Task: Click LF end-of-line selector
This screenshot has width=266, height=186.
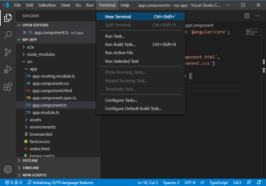Action: pyautogui.click(x=202, y=182)
